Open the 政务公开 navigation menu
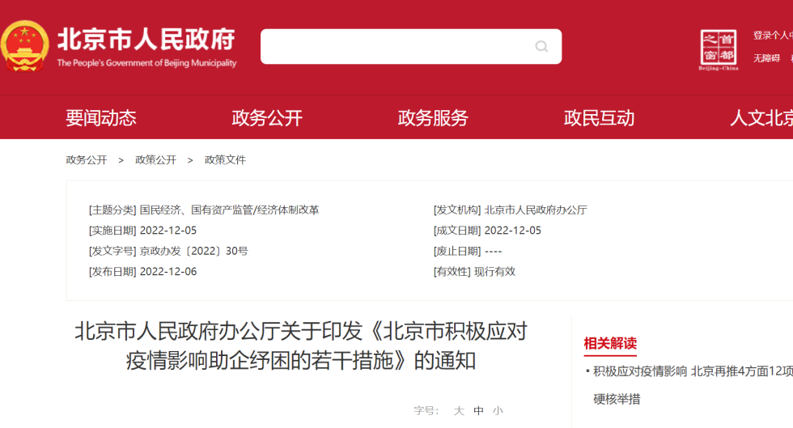The width and height of the screenshot is (793, 428). 267,118
